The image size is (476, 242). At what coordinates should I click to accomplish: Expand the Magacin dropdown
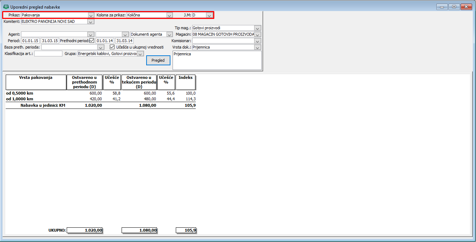coord(257,34)
